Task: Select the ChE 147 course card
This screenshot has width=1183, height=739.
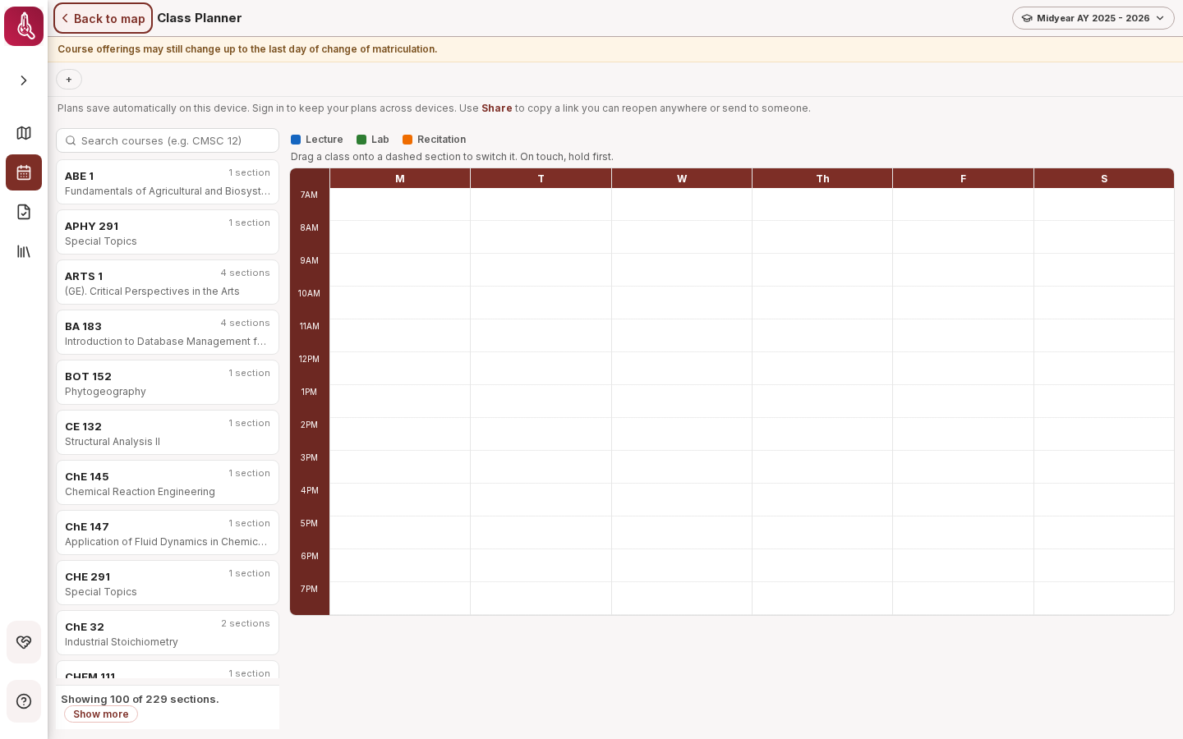Action: (x=168, y=533)
